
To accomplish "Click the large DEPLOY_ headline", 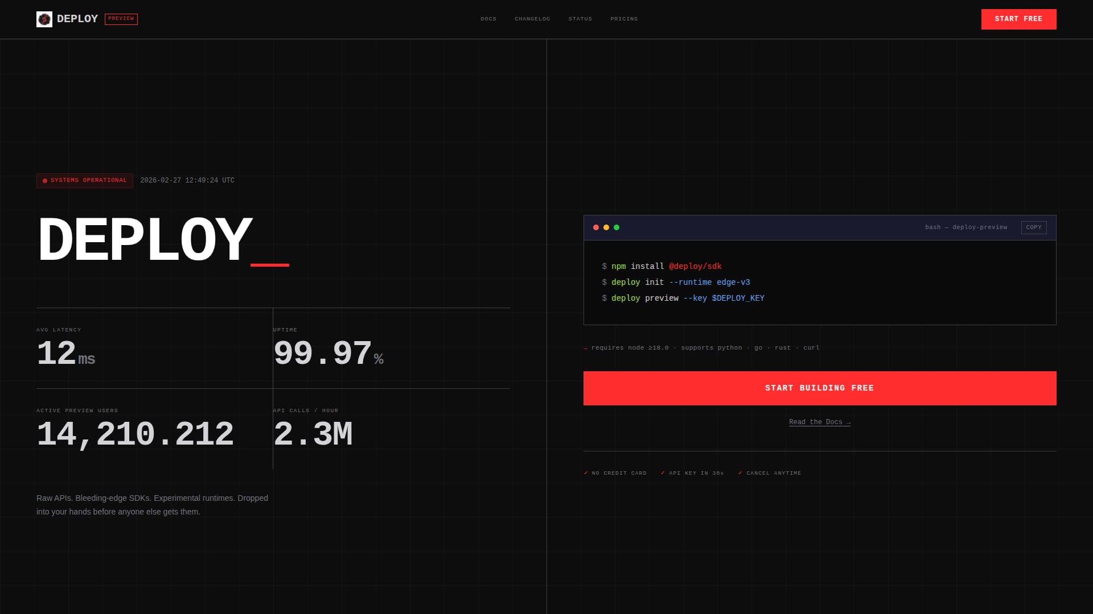I will (x=163, y=240).
